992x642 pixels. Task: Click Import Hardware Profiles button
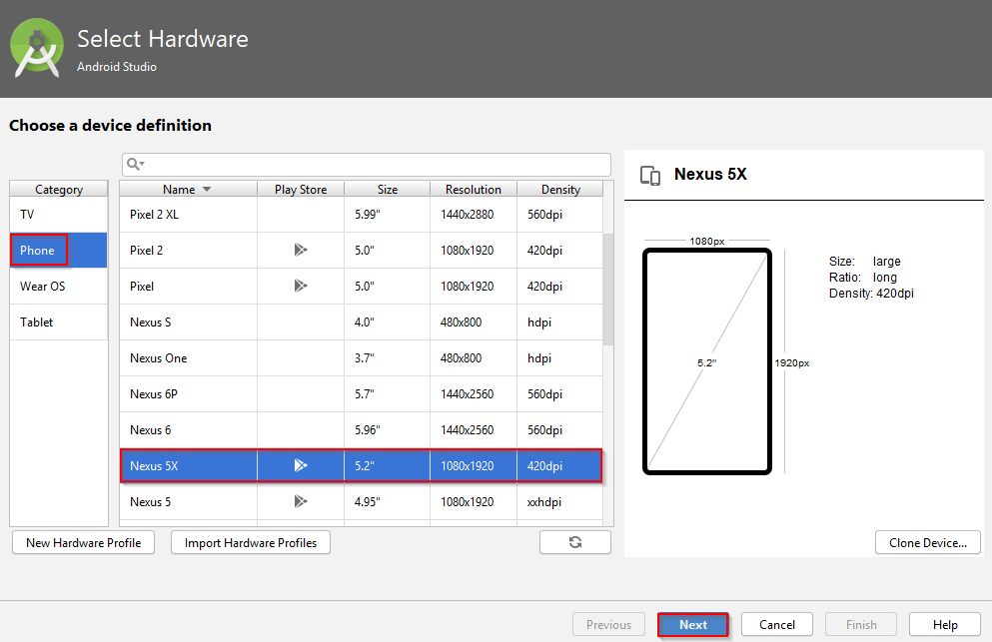(x=251, y=543)
